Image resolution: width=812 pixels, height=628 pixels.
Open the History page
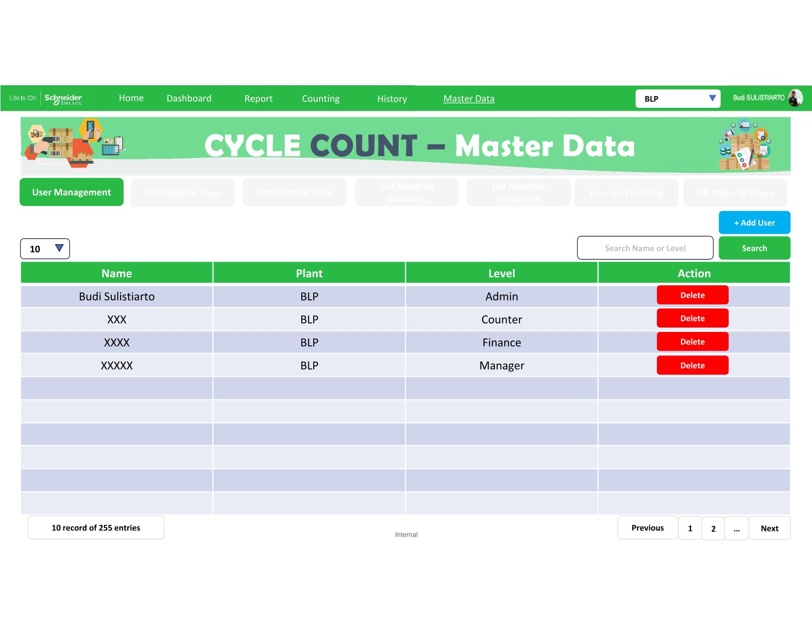(x=392, y=99)
